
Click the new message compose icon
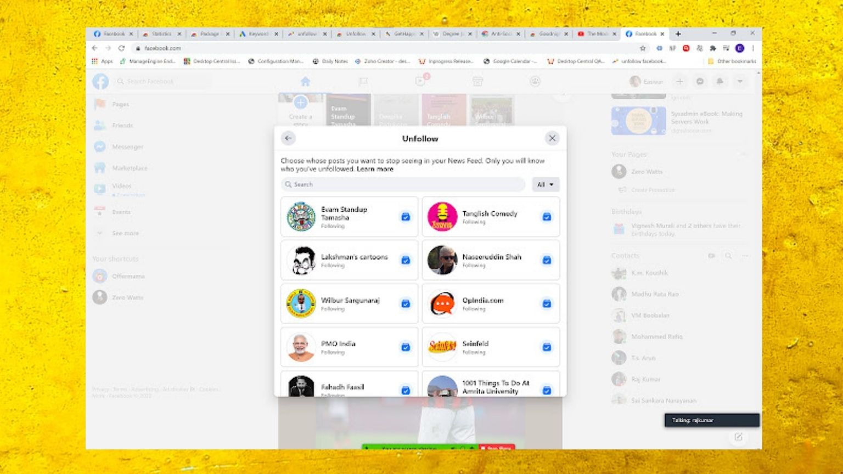click(x=738, y=437)
